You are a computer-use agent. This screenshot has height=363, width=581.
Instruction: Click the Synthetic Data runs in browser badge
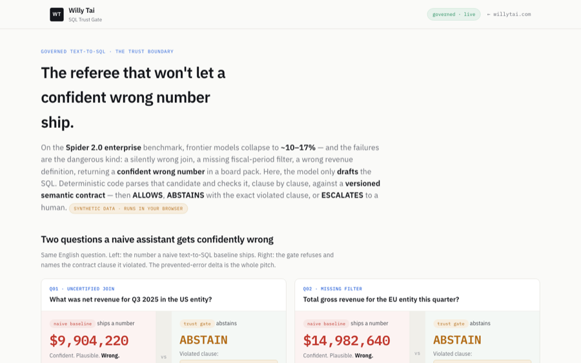[x=128, y=209]
